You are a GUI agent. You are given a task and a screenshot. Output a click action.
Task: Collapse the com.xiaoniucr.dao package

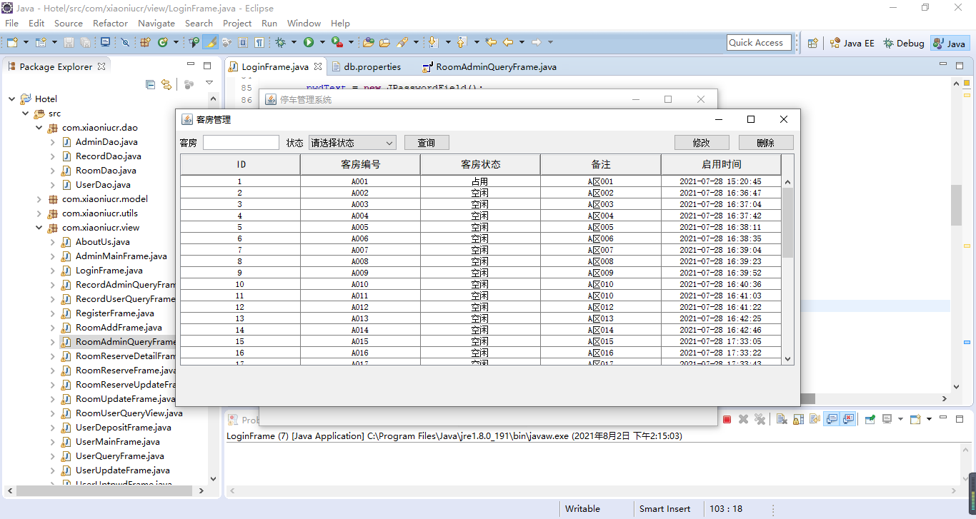click(x=39, y=128)
